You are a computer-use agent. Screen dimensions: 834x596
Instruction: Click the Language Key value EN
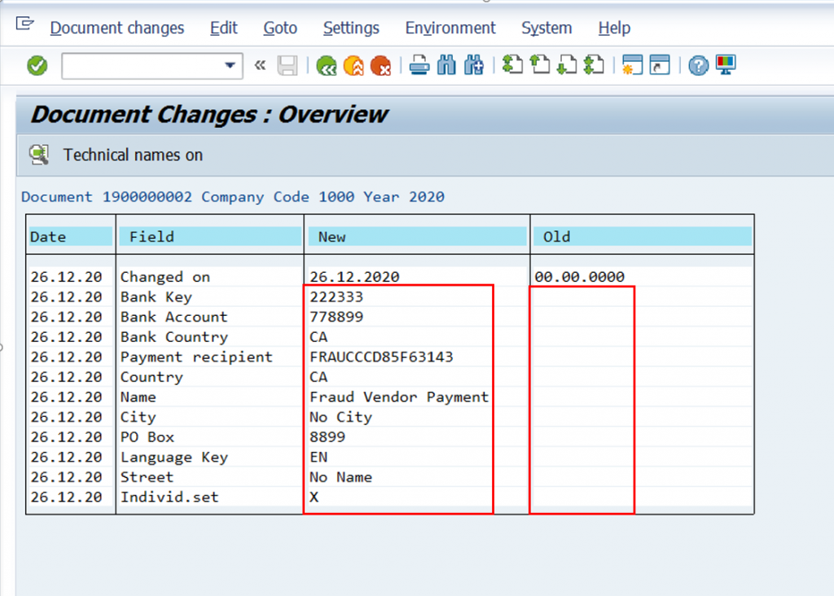pyautogui.click(x=318, y=458)
